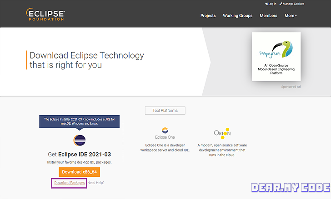
Task: Click the Eclipse IDE round logo icon
Action: pos(80,140)
